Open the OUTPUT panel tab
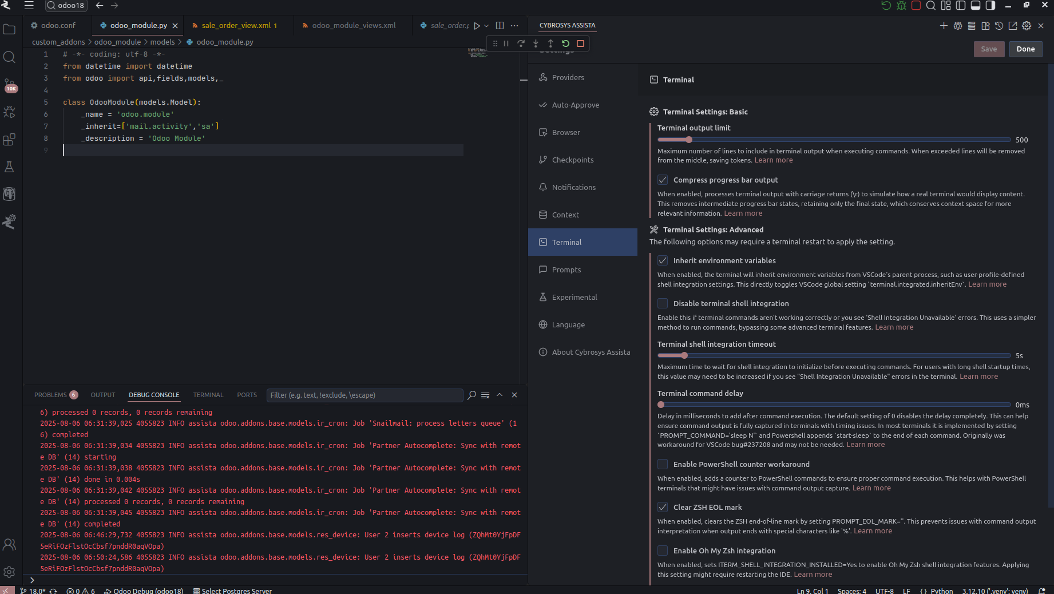Screen dimensions: 1054x594 click(103, 395)
